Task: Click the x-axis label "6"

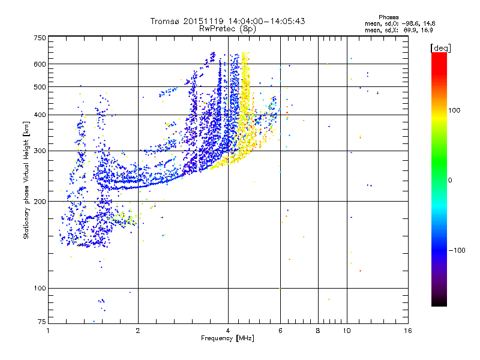Action: pyautogui.click(x=280, y=331)
